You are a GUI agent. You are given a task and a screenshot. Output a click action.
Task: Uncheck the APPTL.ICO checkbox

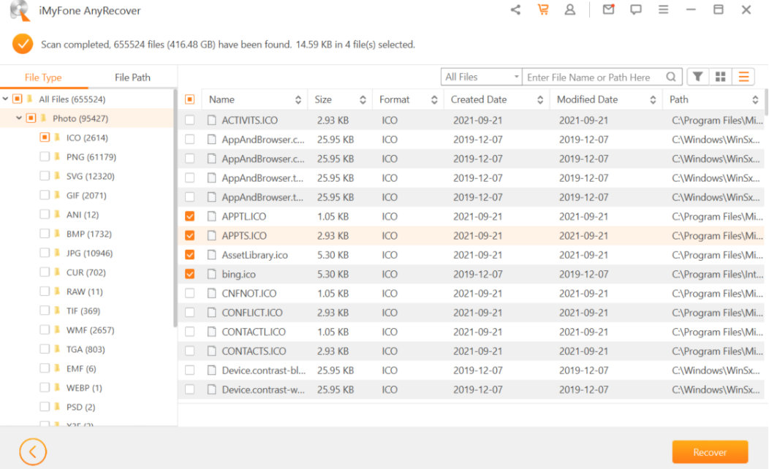[190, 216]
